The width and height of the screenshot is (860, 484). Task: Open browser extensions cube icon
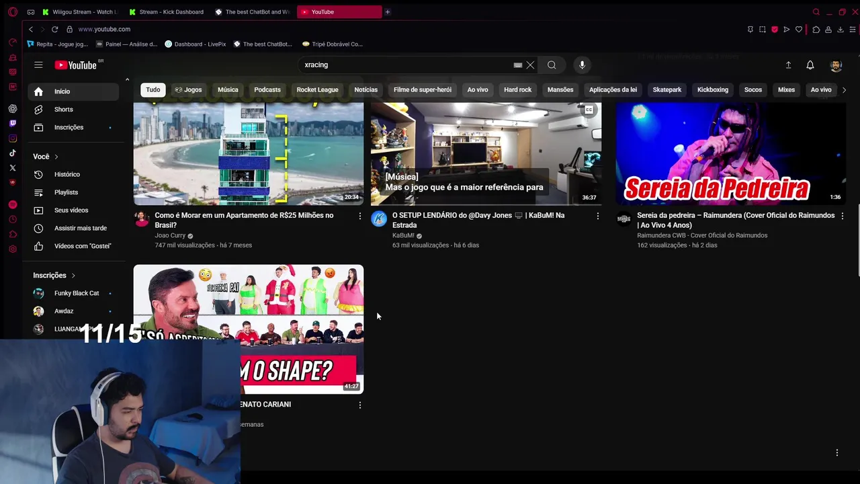coord(816,30)
